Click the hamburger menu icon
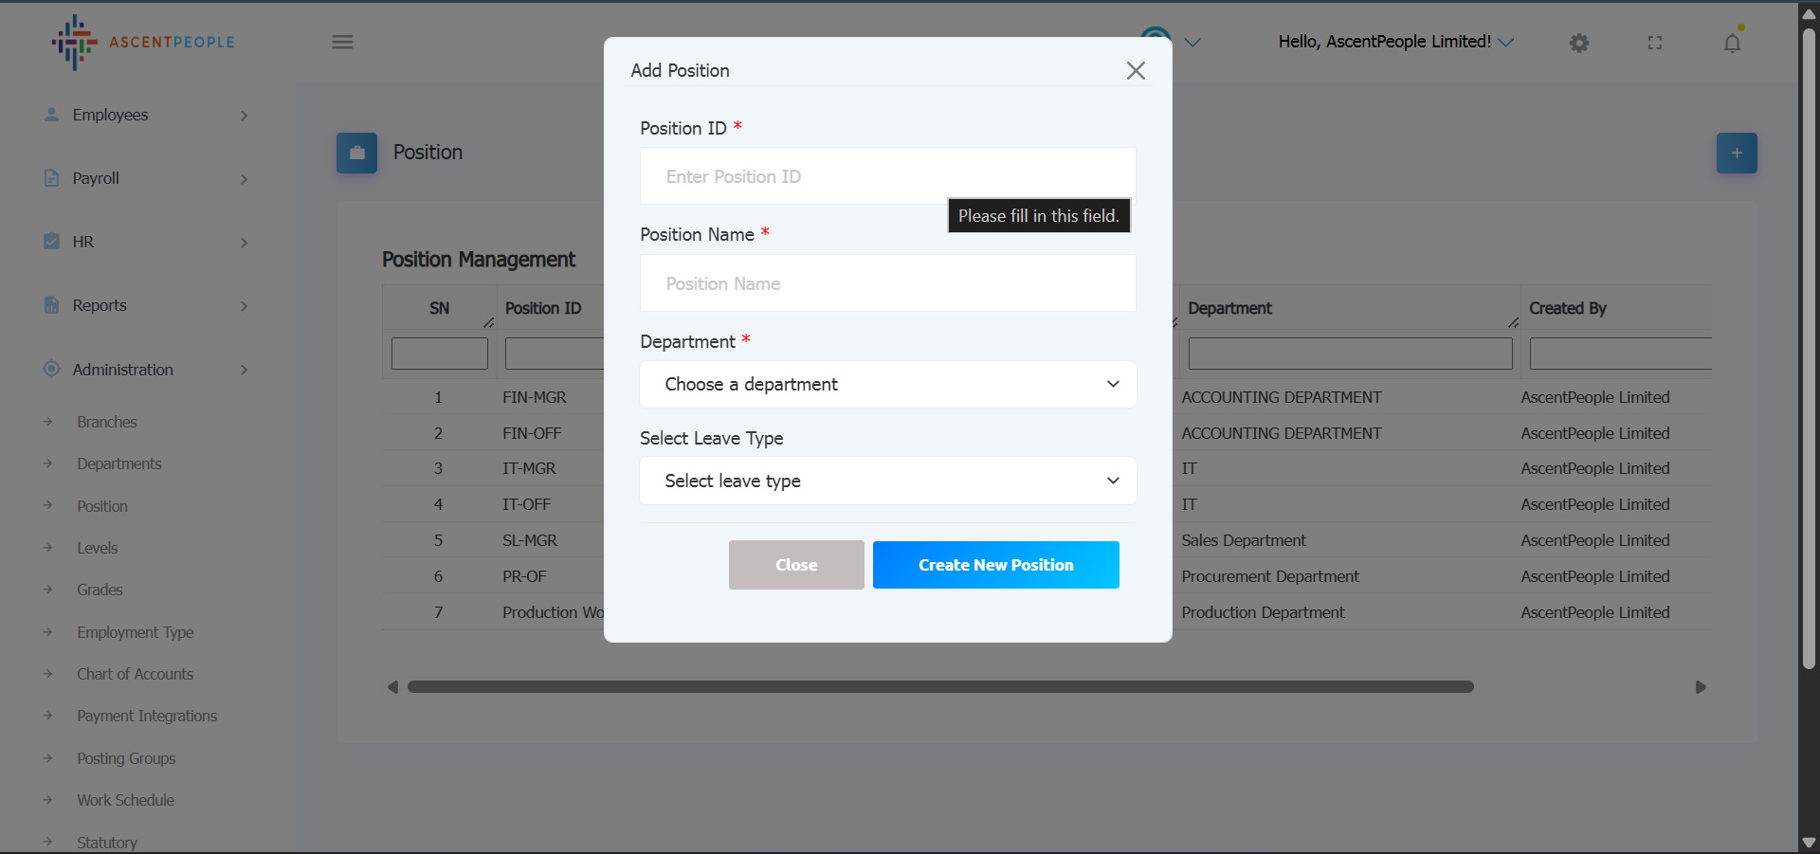1820x854 pixels. (342, 42)
